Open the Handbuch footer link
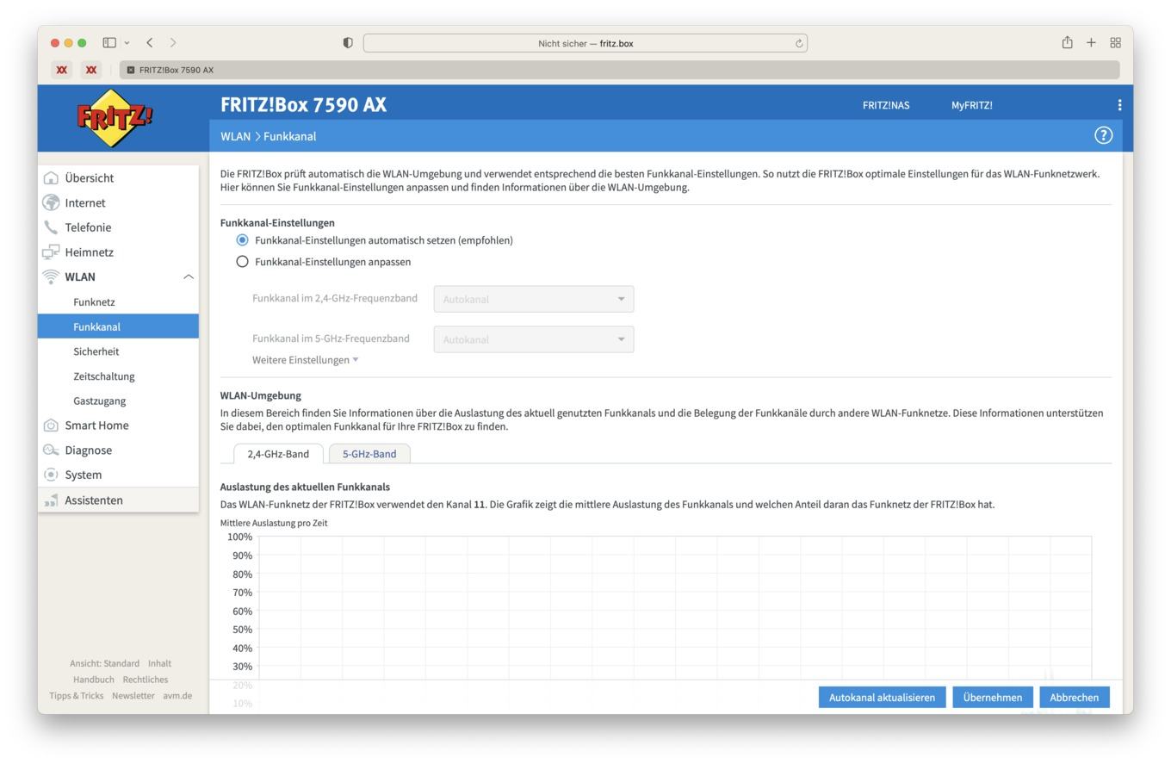 point(93,680)
